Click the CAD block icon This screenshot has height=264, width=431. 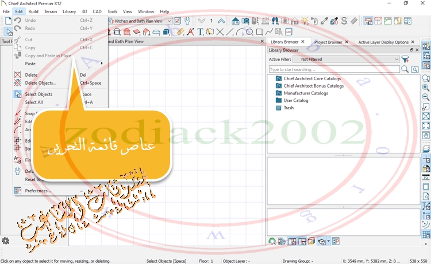coord(288,31)
